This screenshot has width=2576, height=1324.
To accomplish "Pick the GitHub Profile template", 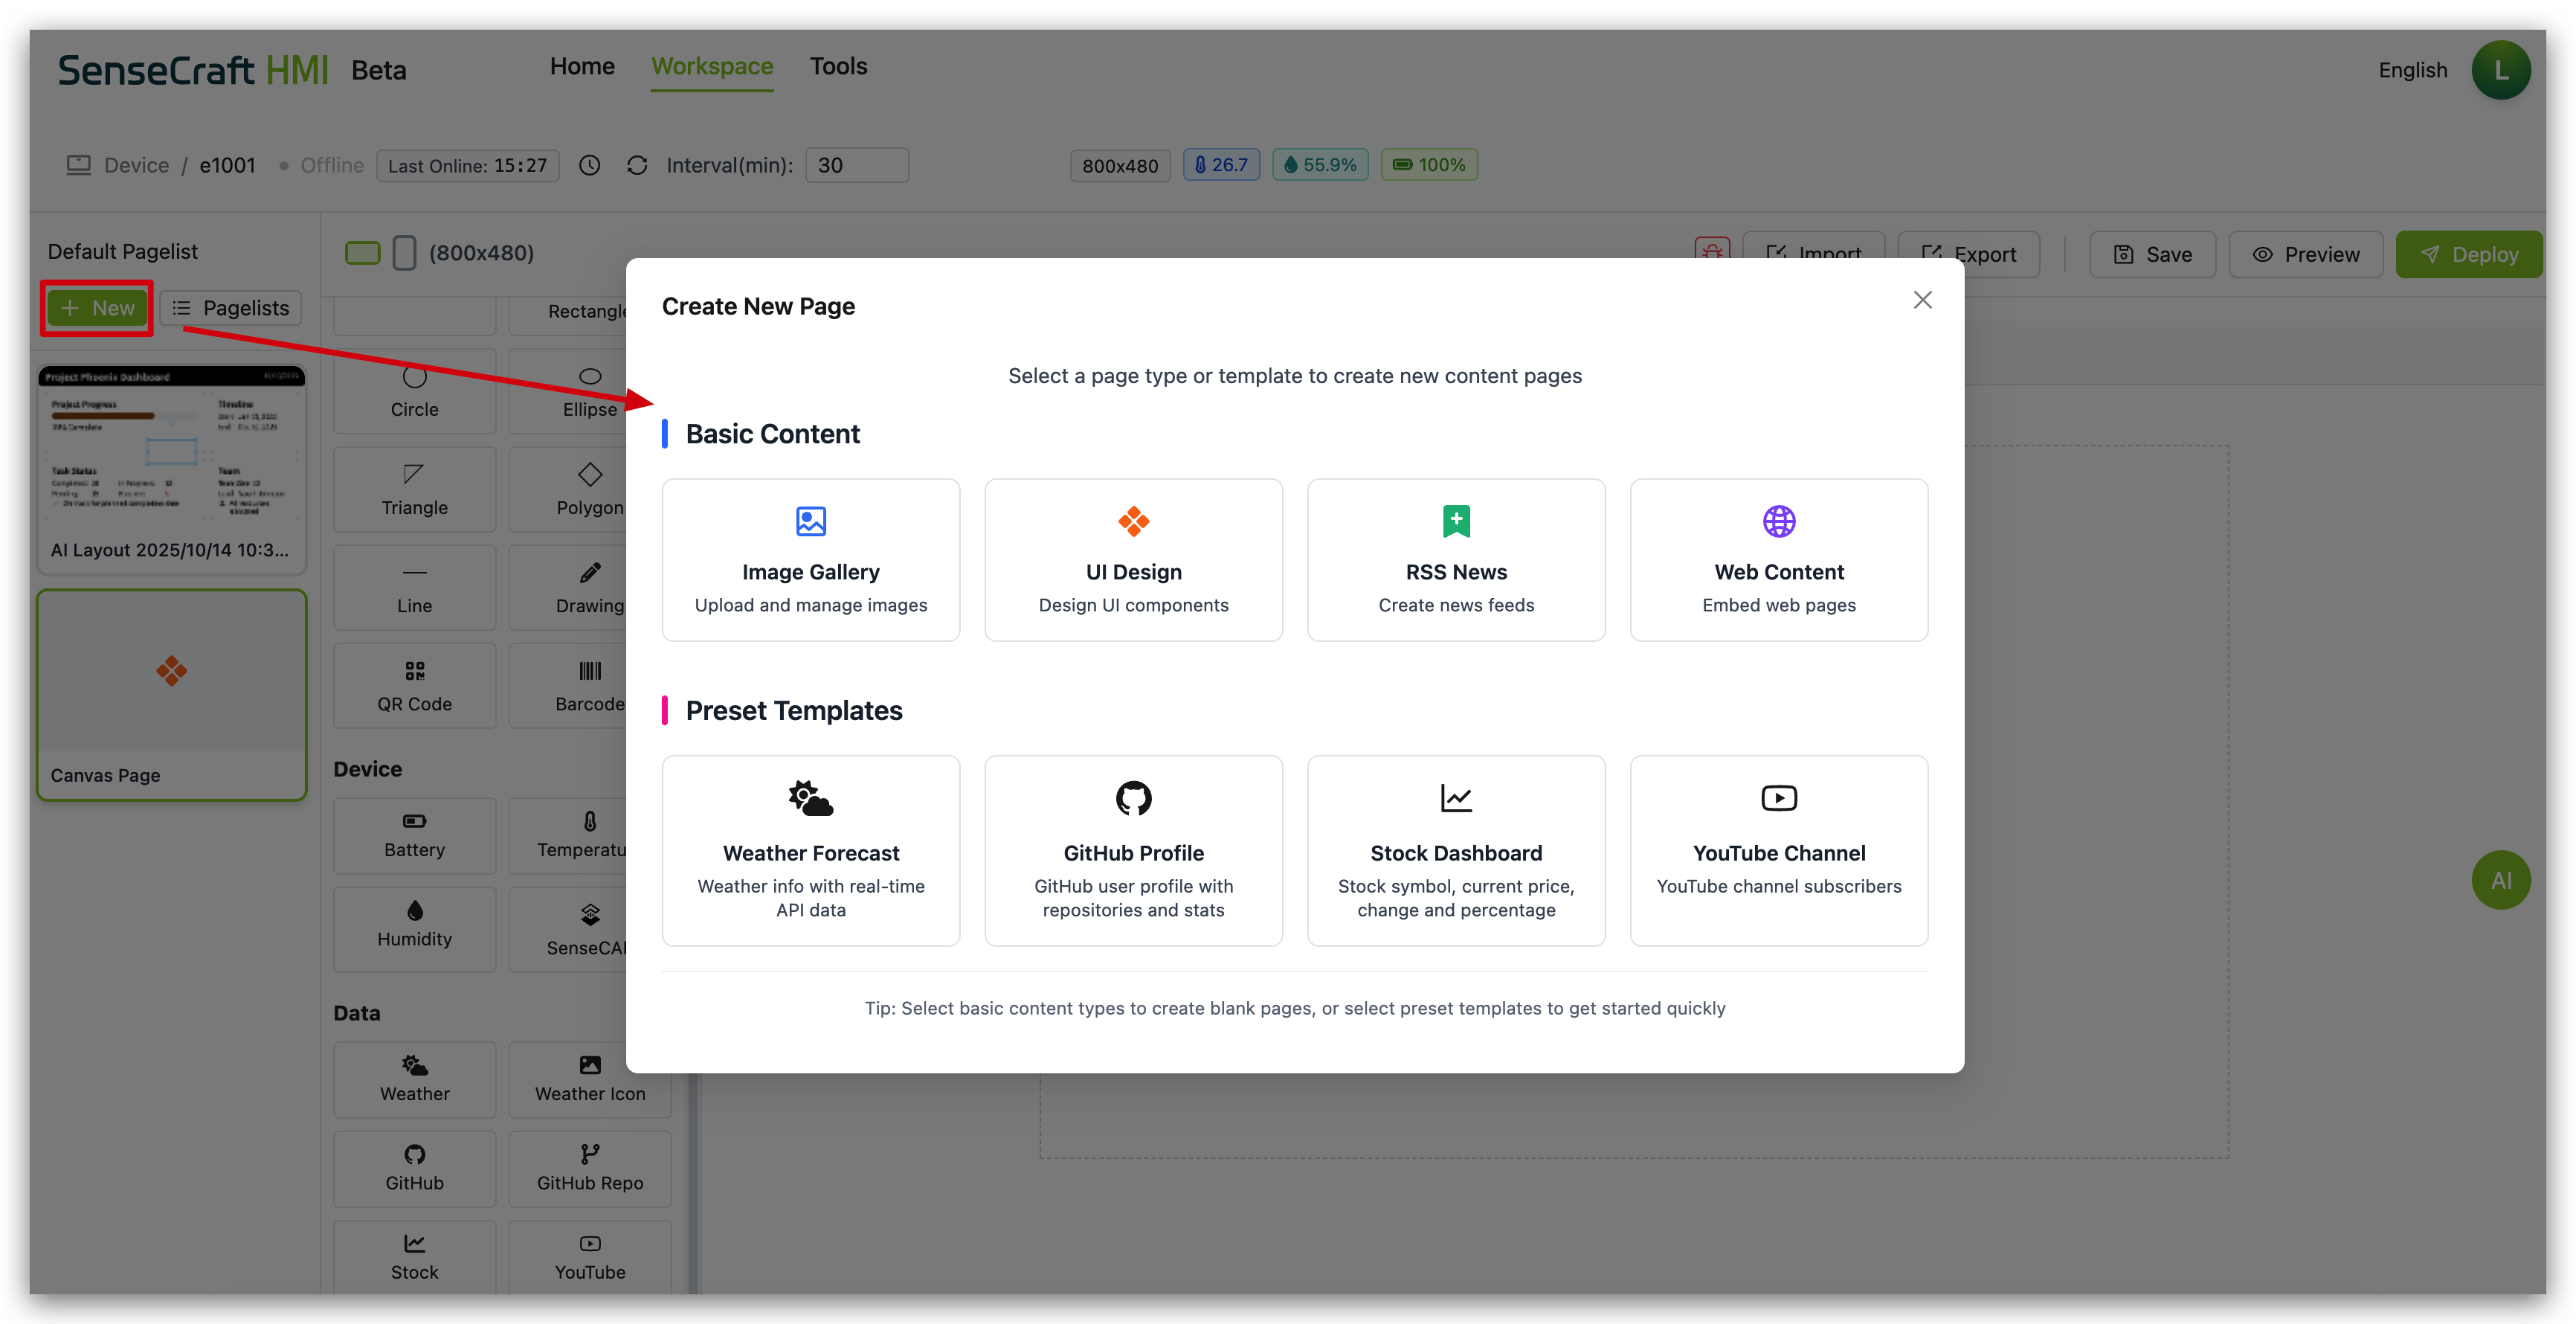I will coord(1133,850).
